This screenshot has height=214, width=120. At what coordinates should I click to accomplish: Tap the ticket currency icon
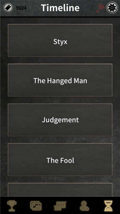click(x=8, y=8)
